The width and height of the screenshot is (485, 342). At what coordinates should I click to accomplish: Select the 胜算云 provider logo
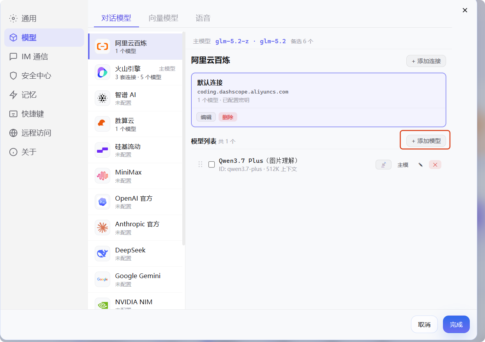point(102,124)
